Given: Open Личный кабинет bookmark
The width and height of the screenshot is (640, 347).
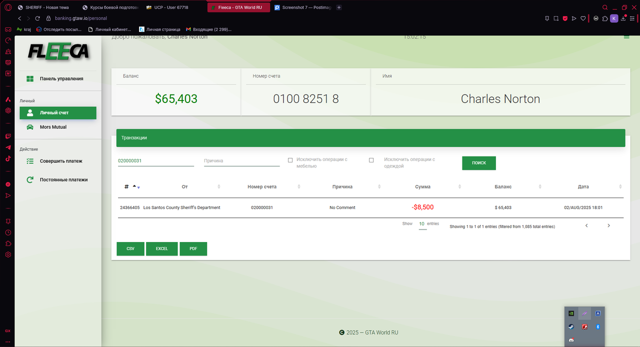Looking at the screenshot, I should point(110,29).
